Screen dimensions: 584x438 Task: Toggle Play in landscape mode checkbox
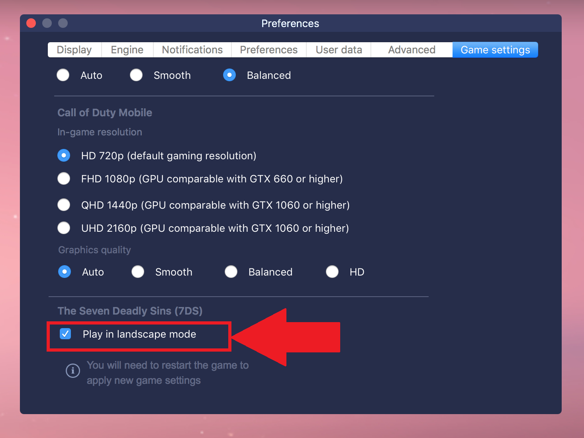pyautogui.click(x=65, y=334)
